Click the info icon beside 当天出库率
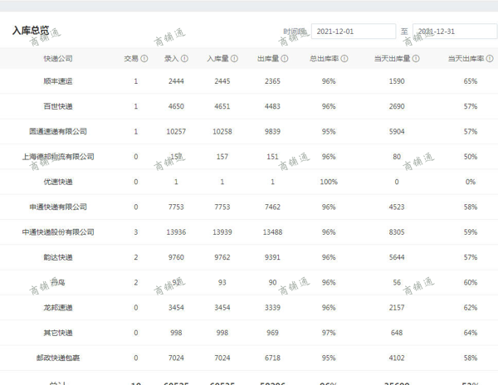The image size is (498, 385). (x=488, y=59)
